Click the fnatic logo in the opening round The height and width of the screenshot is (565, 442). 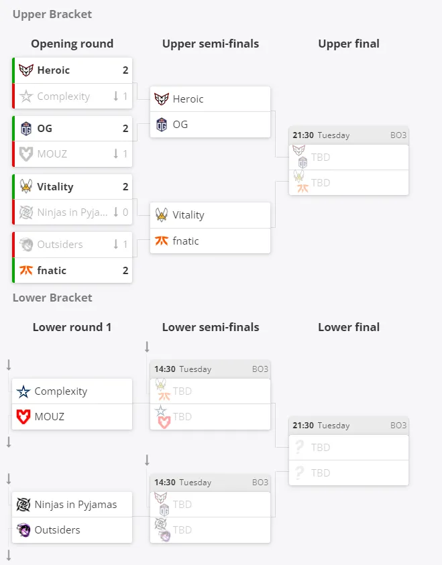pos(26,270)
